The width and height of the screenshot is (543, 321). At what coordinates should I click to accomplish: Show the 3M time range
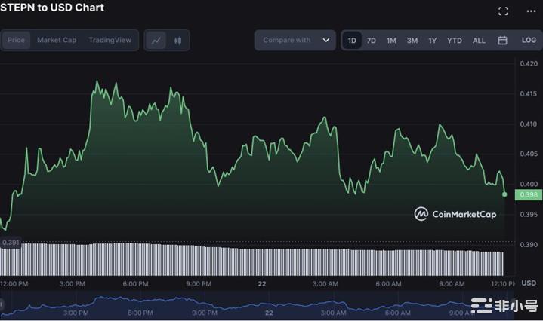tap(412, 41)
